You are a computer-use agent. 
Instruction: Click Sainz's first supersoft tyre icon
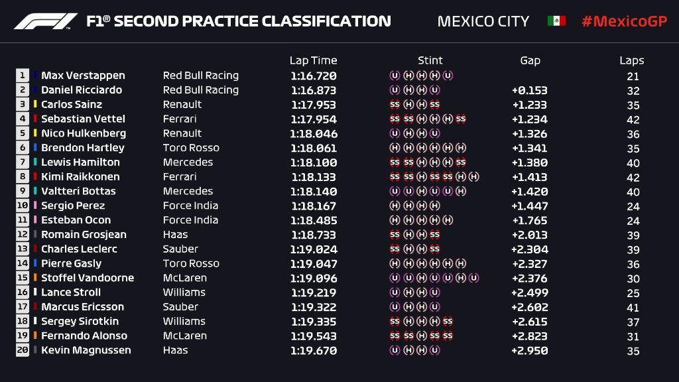(x=395, y=105)
